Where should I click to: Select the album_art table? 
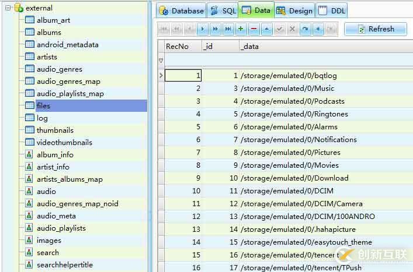(54, 20)
